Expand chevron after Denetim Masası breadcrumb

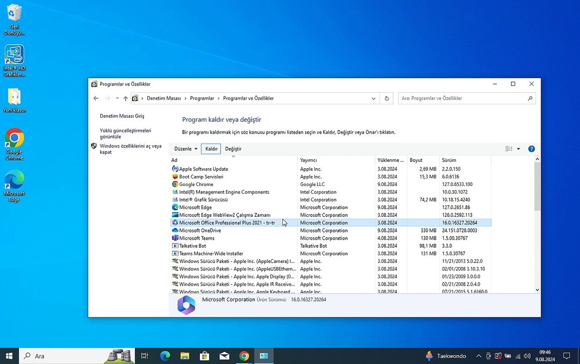[185, 98]
